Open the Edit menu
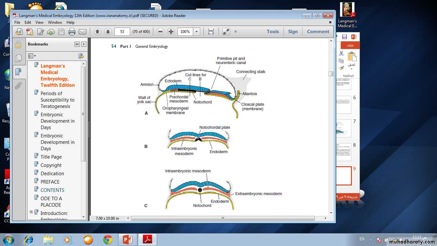The image size is (437, 246). point(28,22)
